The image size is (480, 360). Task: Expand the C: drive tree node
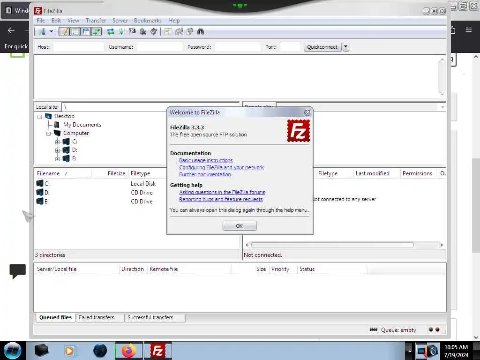click(x=57, y=142)
